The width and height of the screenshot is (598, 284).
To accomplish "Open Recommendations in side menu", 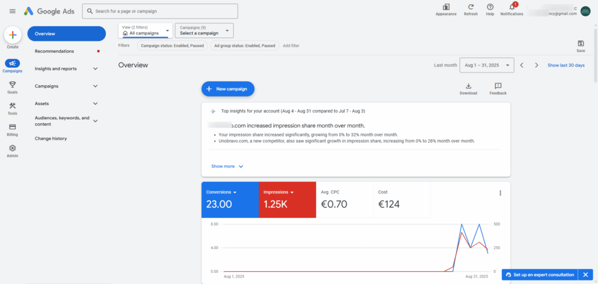I will click(67, 51).
